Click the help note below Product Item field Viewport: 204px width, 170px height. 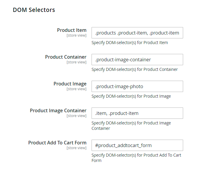pos(129,43)
